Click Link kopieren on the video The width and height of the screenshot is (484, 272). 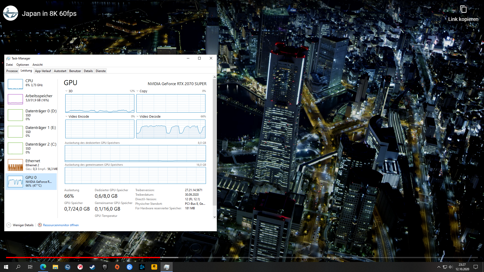(463, 13)
